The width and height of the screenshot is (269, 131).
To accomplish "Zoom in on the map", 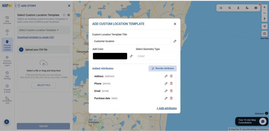I will pos(264,7).
